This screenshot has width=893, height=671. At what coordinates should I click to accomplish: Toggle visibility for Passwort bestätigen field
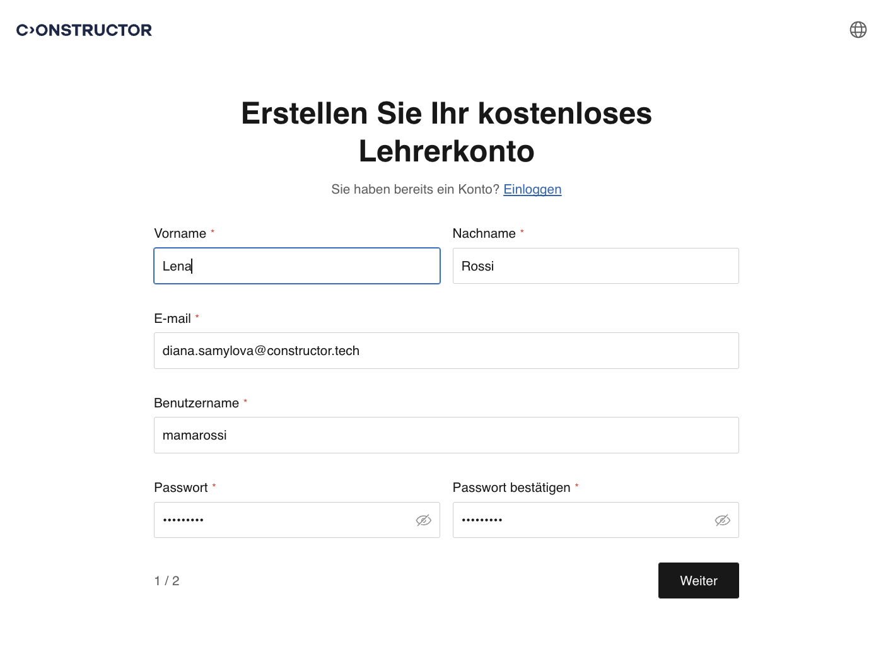click(722, 520)
